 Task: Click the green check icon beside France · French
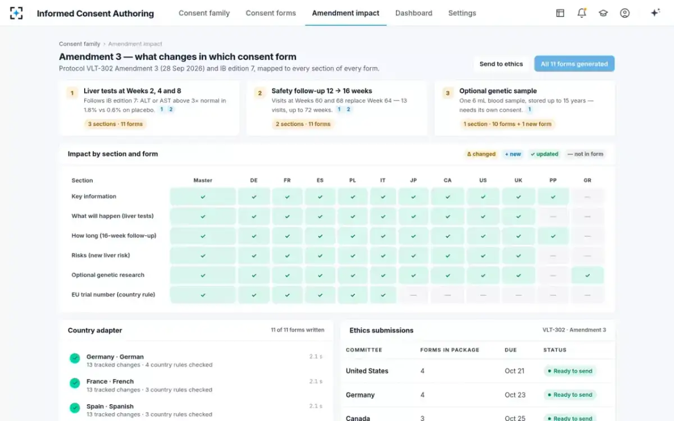click(x=75, y=383)
